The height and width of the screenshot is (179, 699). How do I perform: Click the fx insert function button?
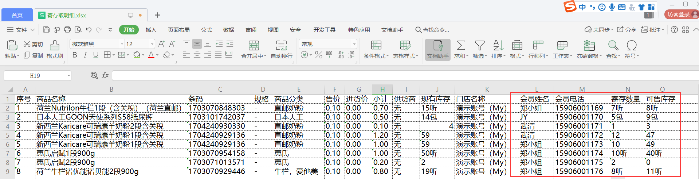pos(105,75)
